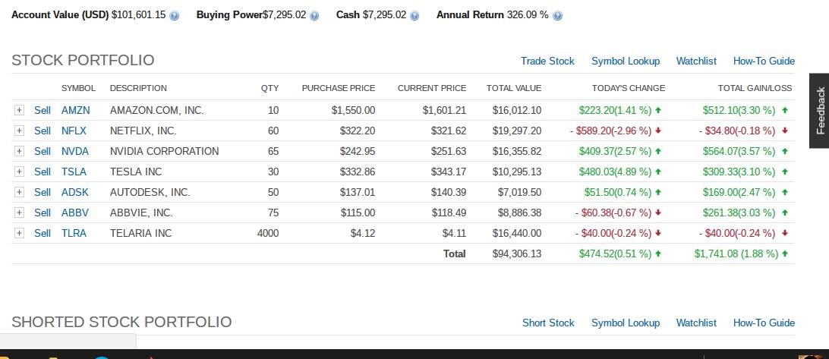Click the STOCK PORTFOLIO heading

point(83,60)
